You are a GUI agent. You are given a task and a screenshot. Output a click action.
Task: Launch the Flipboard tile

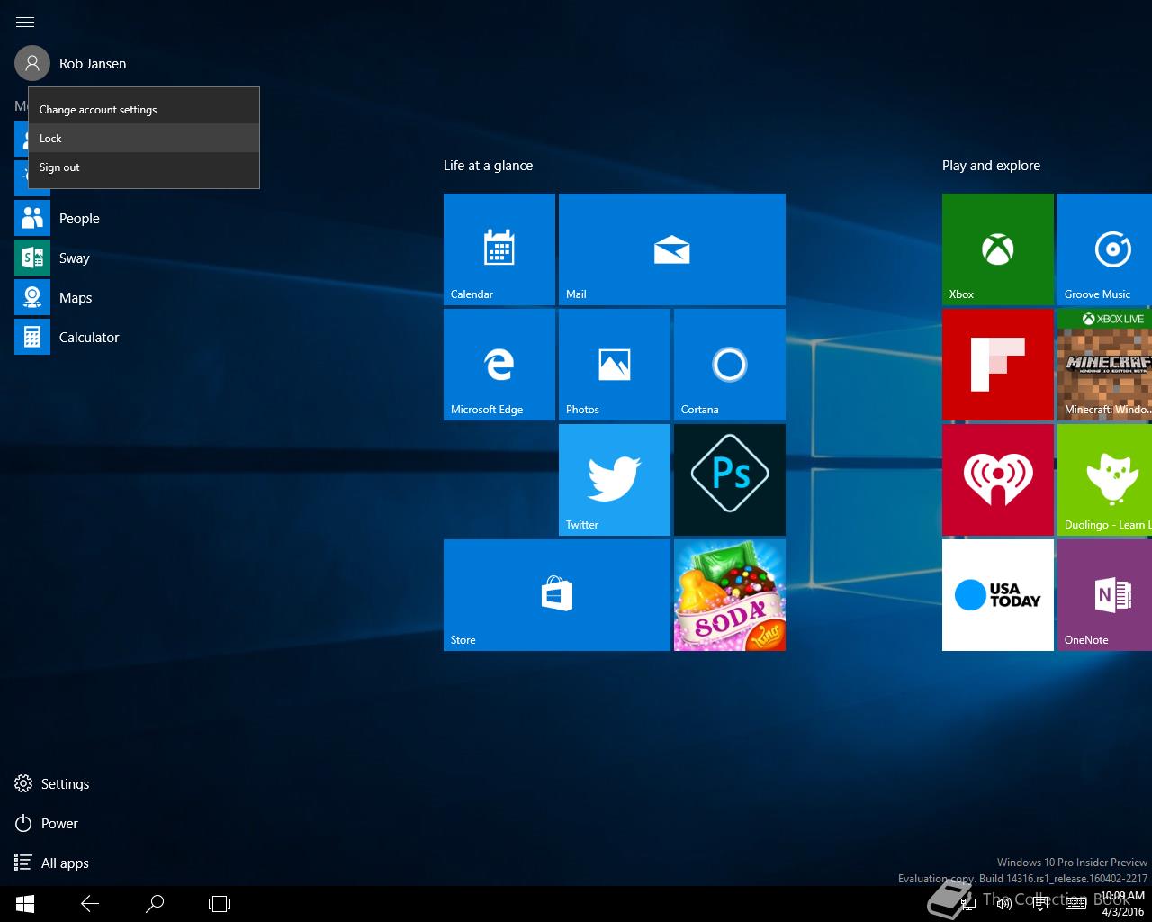click(x=998, y=365)
